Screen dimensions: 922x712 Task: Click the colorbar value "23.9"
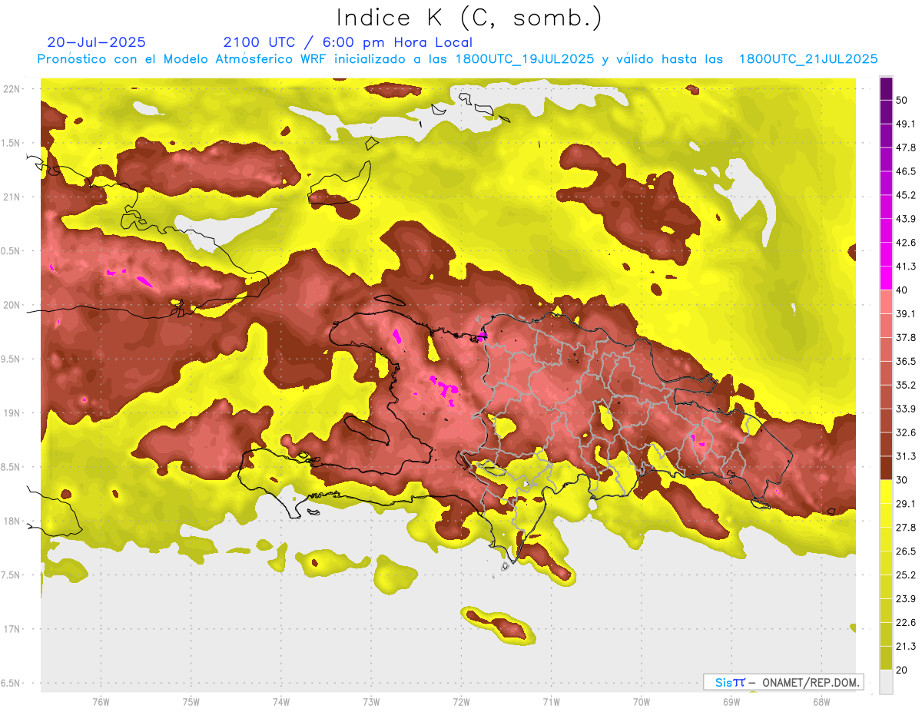point(905,599)
